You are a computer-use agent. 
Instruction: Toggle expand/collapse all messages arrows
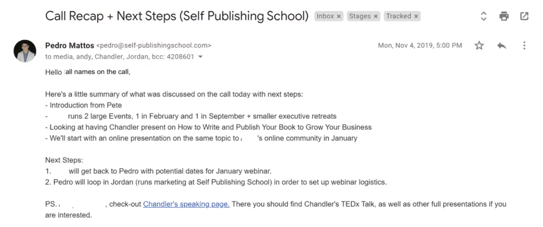click(484, 16)
